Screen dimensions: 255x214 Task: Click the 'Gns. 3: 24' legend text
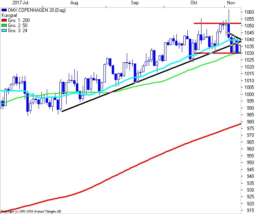point(18,31)
